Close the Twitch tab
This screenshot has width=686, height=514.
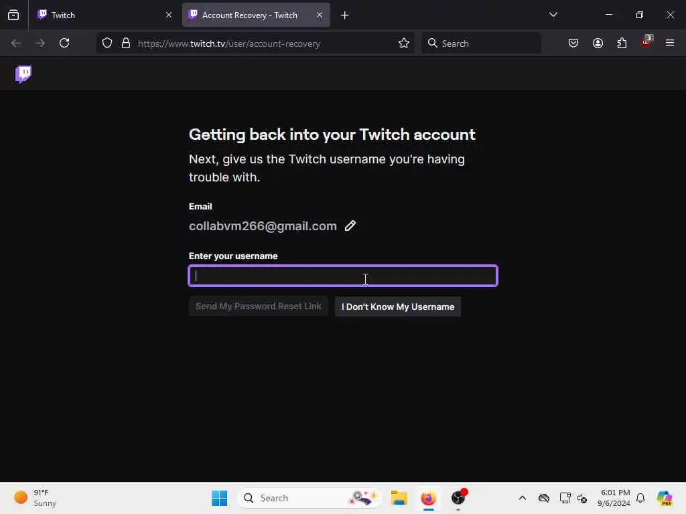pyautogui.click(x=168, y=15)
